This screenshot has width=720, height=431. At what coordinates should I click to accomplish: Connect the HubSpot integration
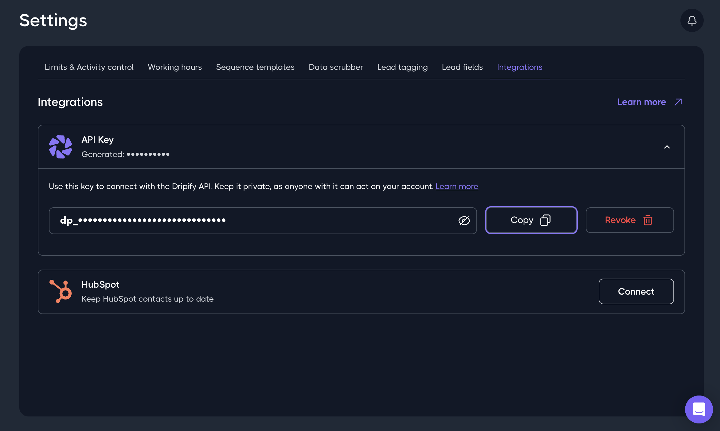(x=636, y=291)
